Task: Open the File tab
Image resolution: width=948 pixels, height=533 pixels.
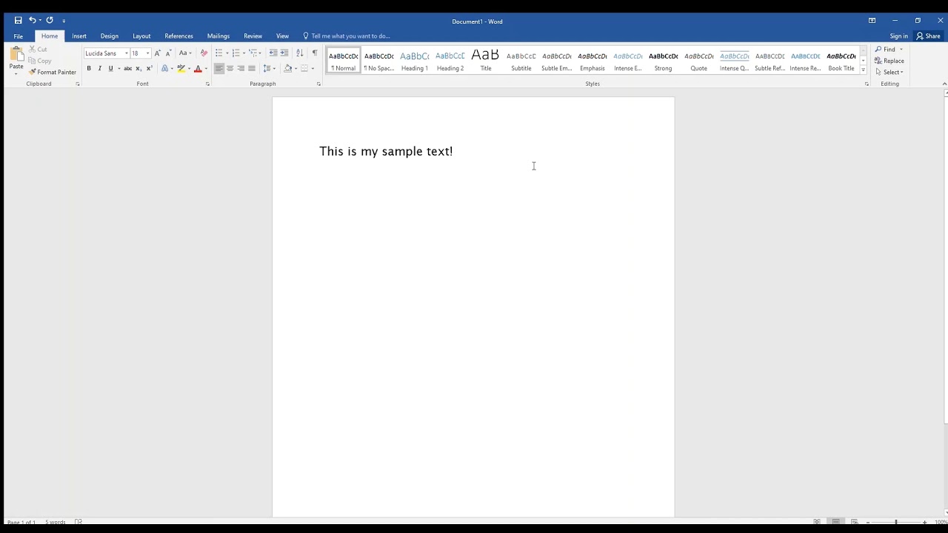Action: click(18, 36)
